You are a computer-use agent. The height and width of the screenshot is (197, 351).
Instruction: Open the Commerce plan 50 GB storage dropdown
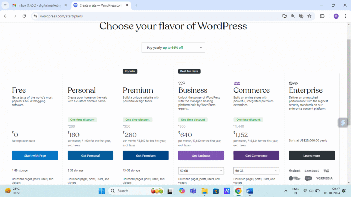(256, 171)
